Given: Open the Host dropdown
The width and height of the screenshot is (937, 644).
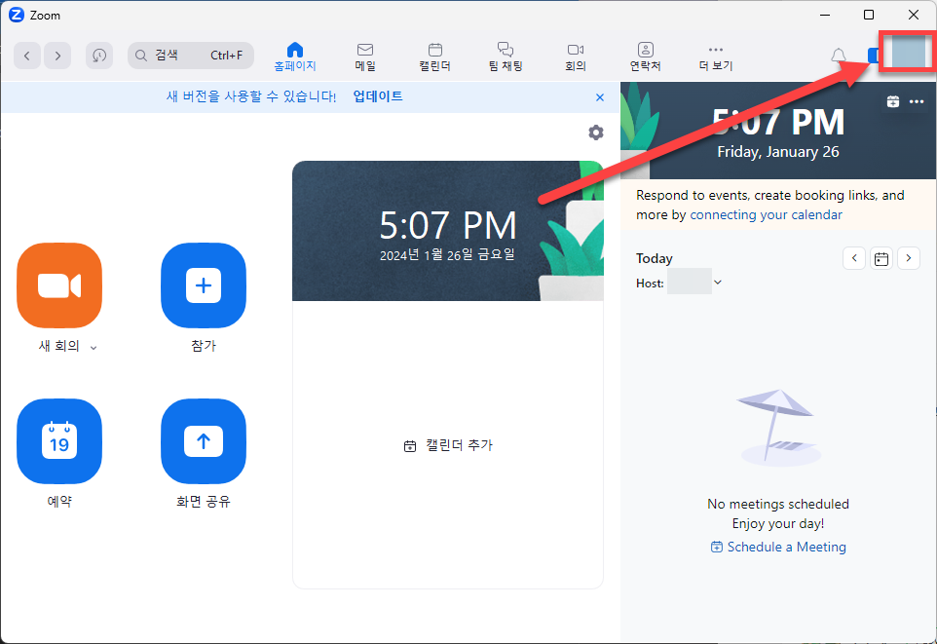Looking at the screenshot, I should point(718,282).
